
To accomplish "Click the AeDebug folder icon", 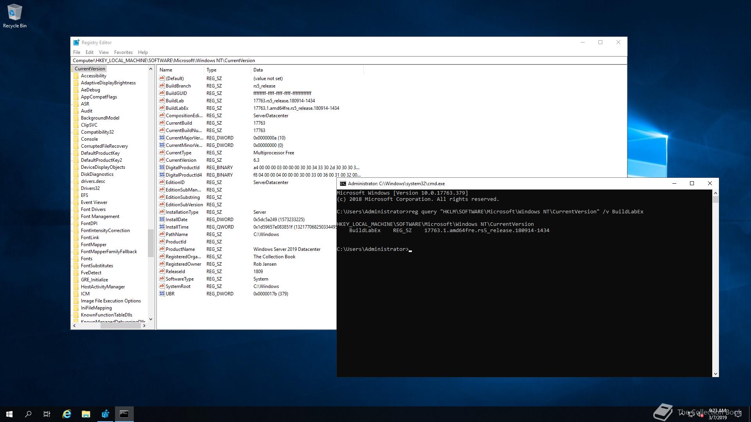I will 76,90.
